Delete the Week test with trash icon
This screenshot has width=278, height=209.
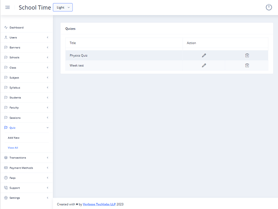247,65
